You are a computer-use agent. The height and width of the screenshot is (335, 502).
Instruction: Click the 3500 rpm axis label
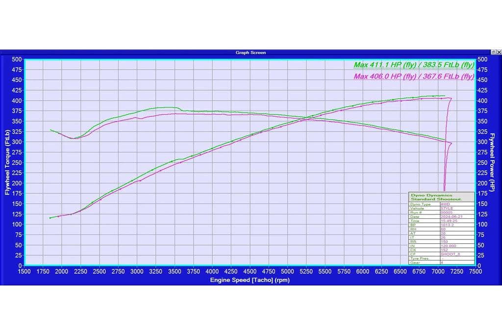[175, 272]
